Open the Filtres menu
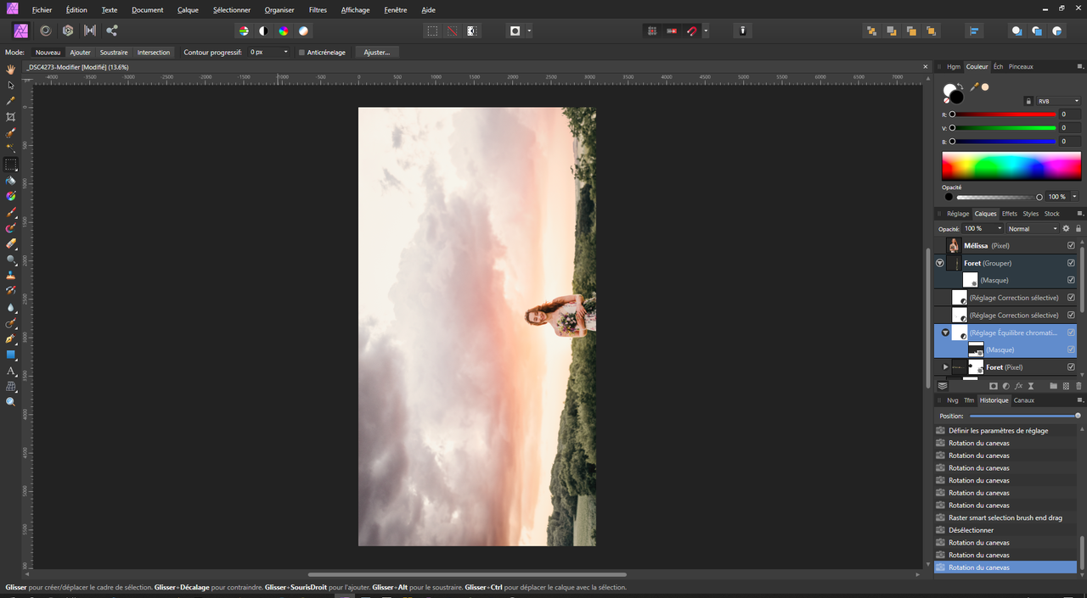 tap(318, 10)
